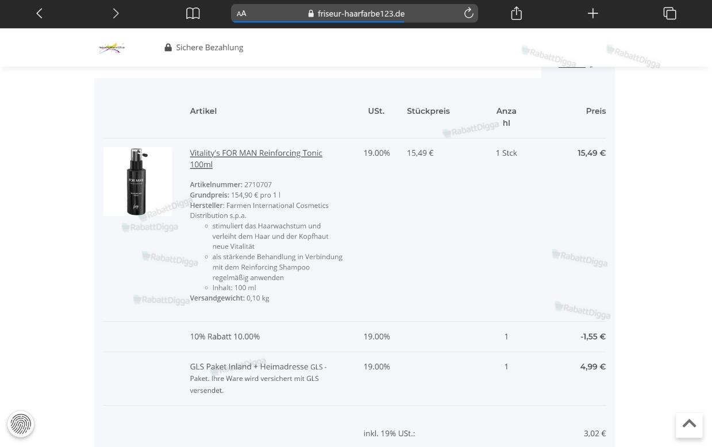
Task: Open the bookmarks book icon
Action: click(193, 13)
